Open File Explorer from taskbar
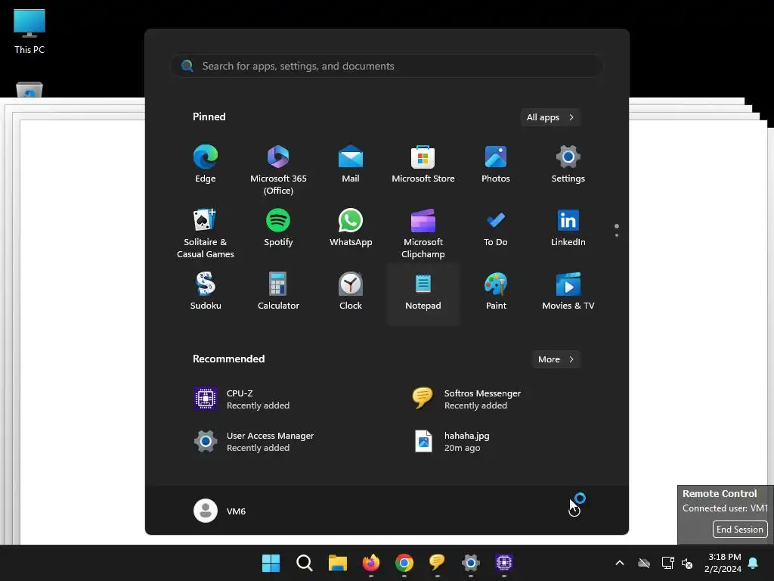This screenshot has height=581, width=774. point(338,563)
